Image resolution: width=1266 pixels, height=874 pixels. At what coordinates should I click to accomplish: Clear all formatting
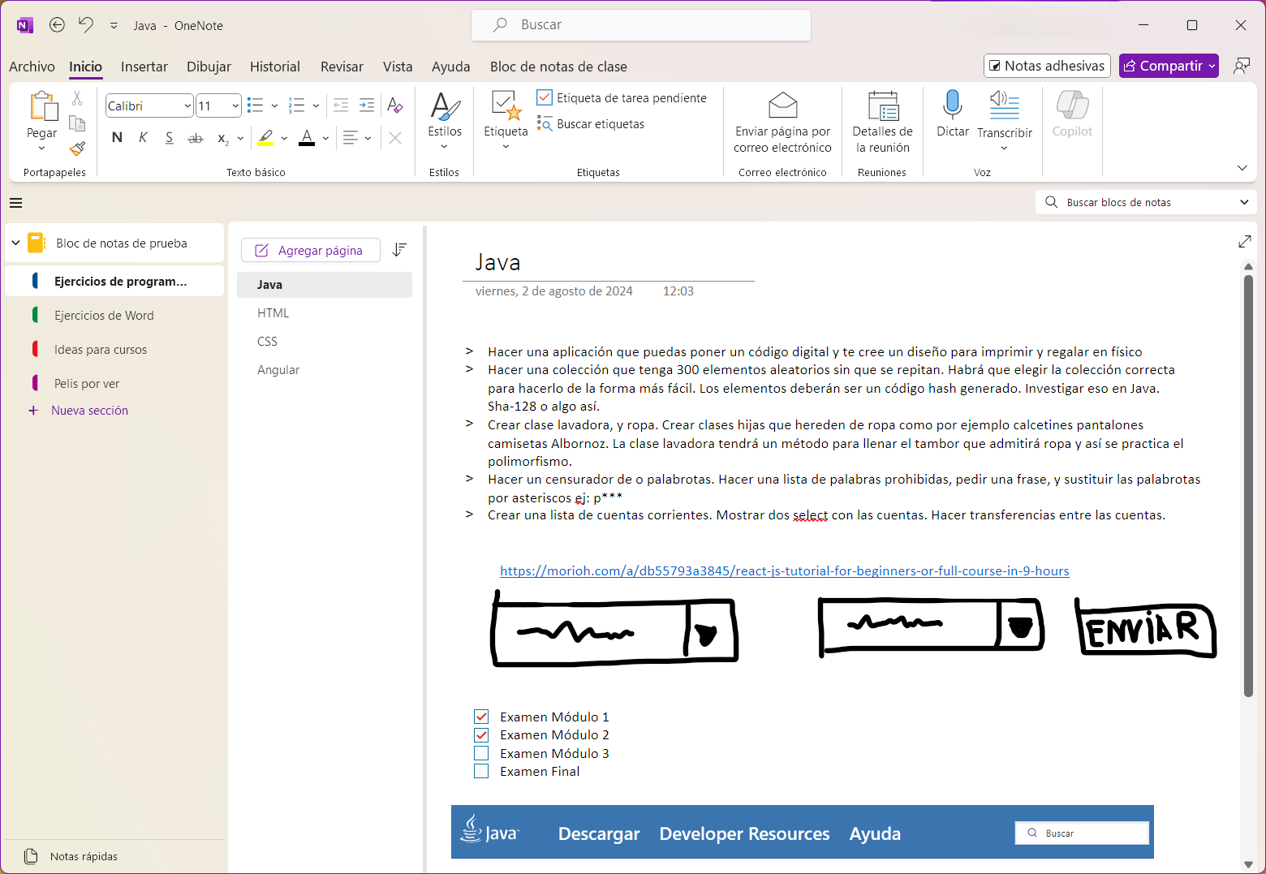(395, 105)
